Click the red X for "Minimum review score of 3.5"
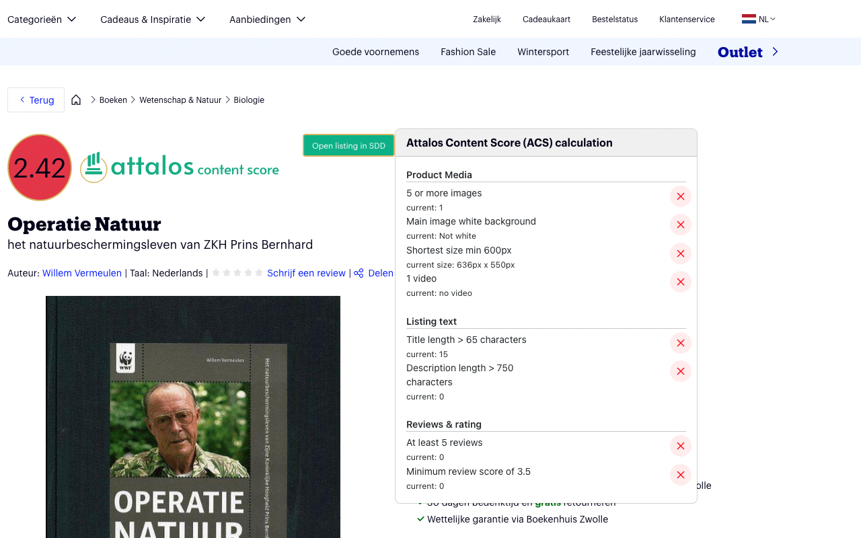The image size is (861, 538). pyautogui.click(x=680, y=475)
